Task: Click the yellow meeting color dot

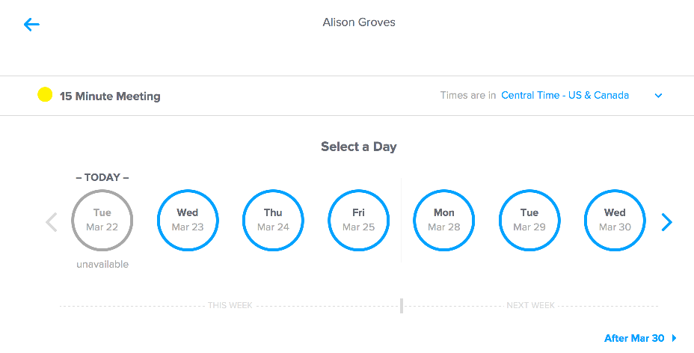Action: click(x=45, y=95)
